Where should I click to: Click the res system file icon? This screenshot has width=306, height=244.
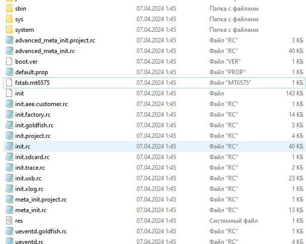[x=9, y=220]
